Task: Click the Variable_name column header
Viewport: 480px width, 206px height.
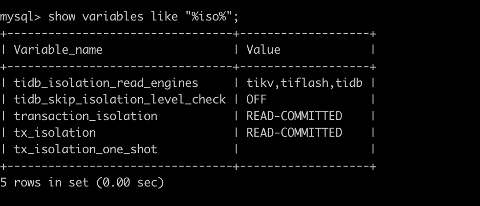Action: click(x=58, y=50)
